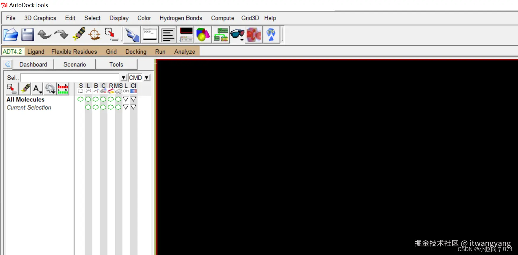Open the Python shell prompt icon
518x255 pixels.
[x=150, y=35]
